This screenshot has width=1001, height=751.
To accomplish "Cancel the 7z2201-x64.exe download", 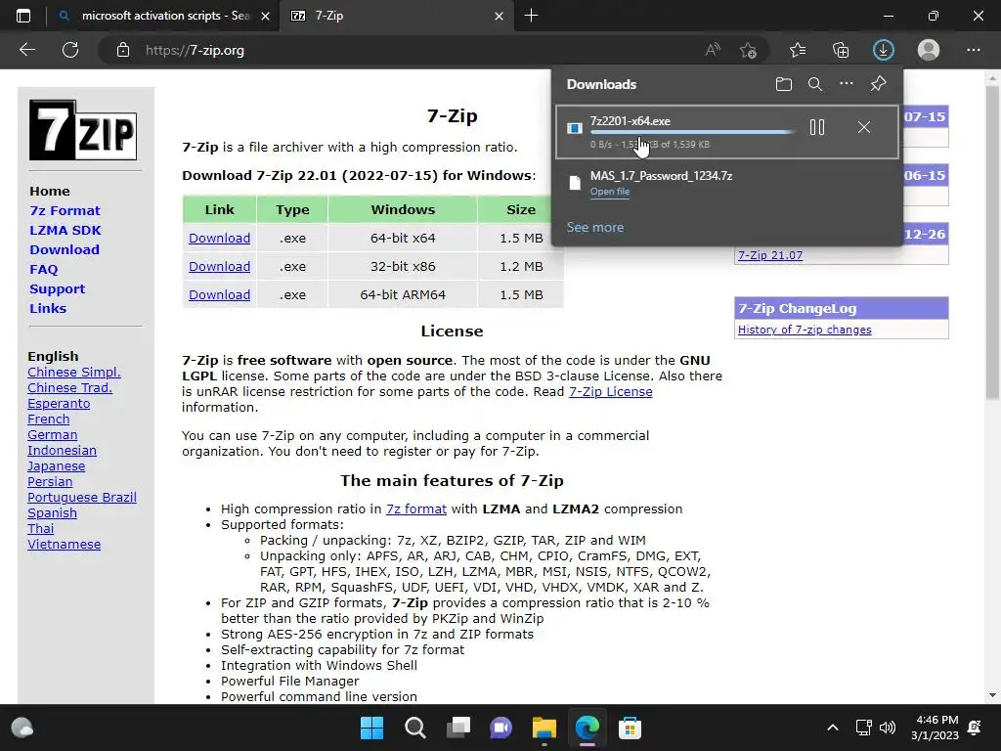I will coord(864,127).
